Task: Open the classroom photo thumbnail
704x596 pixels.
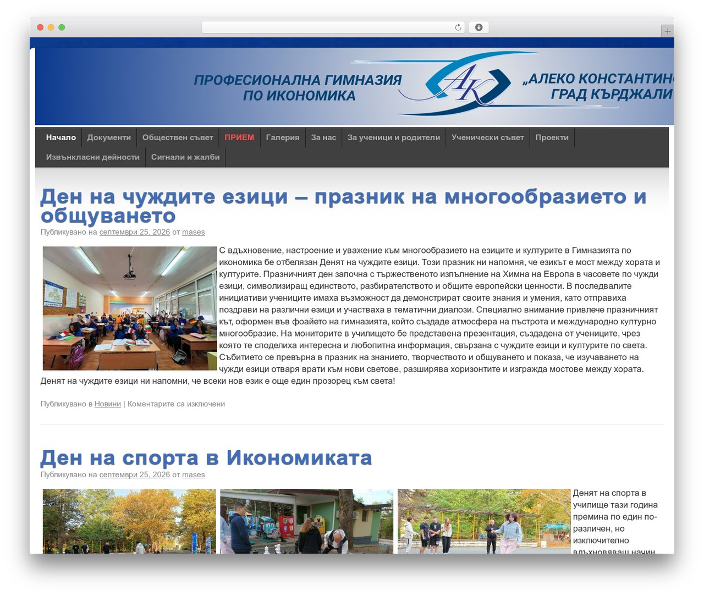Action: tap(130, 308)
